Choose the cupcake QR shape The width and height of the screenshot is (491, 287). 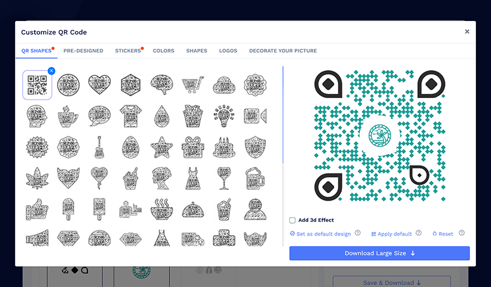pyautogui.click(x=131, y=178)
